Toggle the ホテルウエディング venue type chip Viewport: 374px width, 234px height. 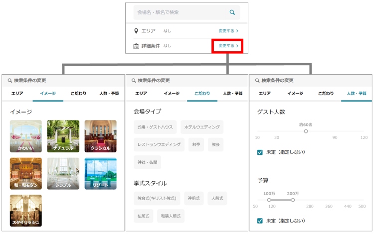202,127
